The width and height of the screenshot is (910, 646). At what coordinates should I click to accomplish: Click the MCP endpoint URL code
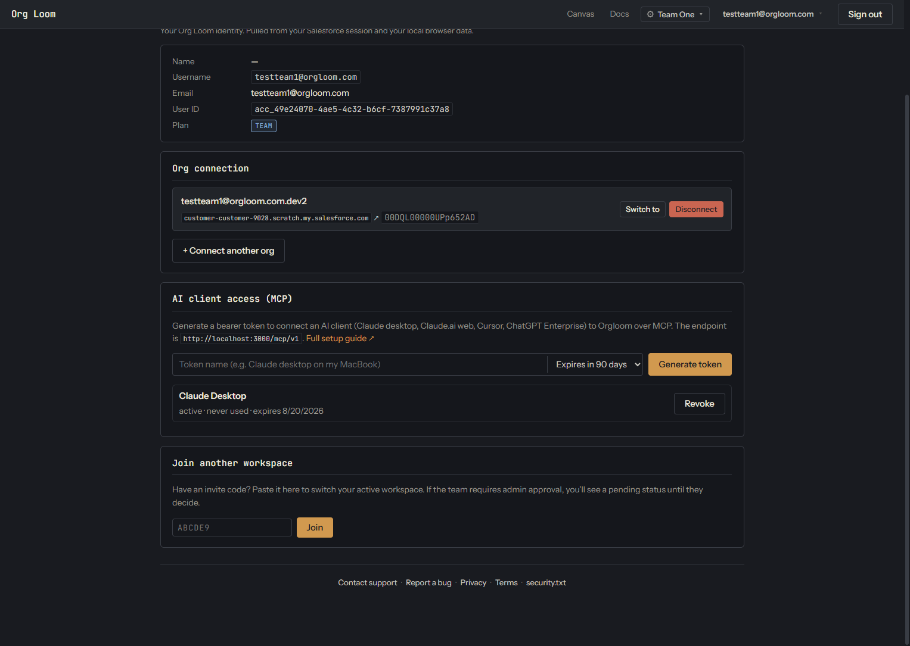click(241, 339)
